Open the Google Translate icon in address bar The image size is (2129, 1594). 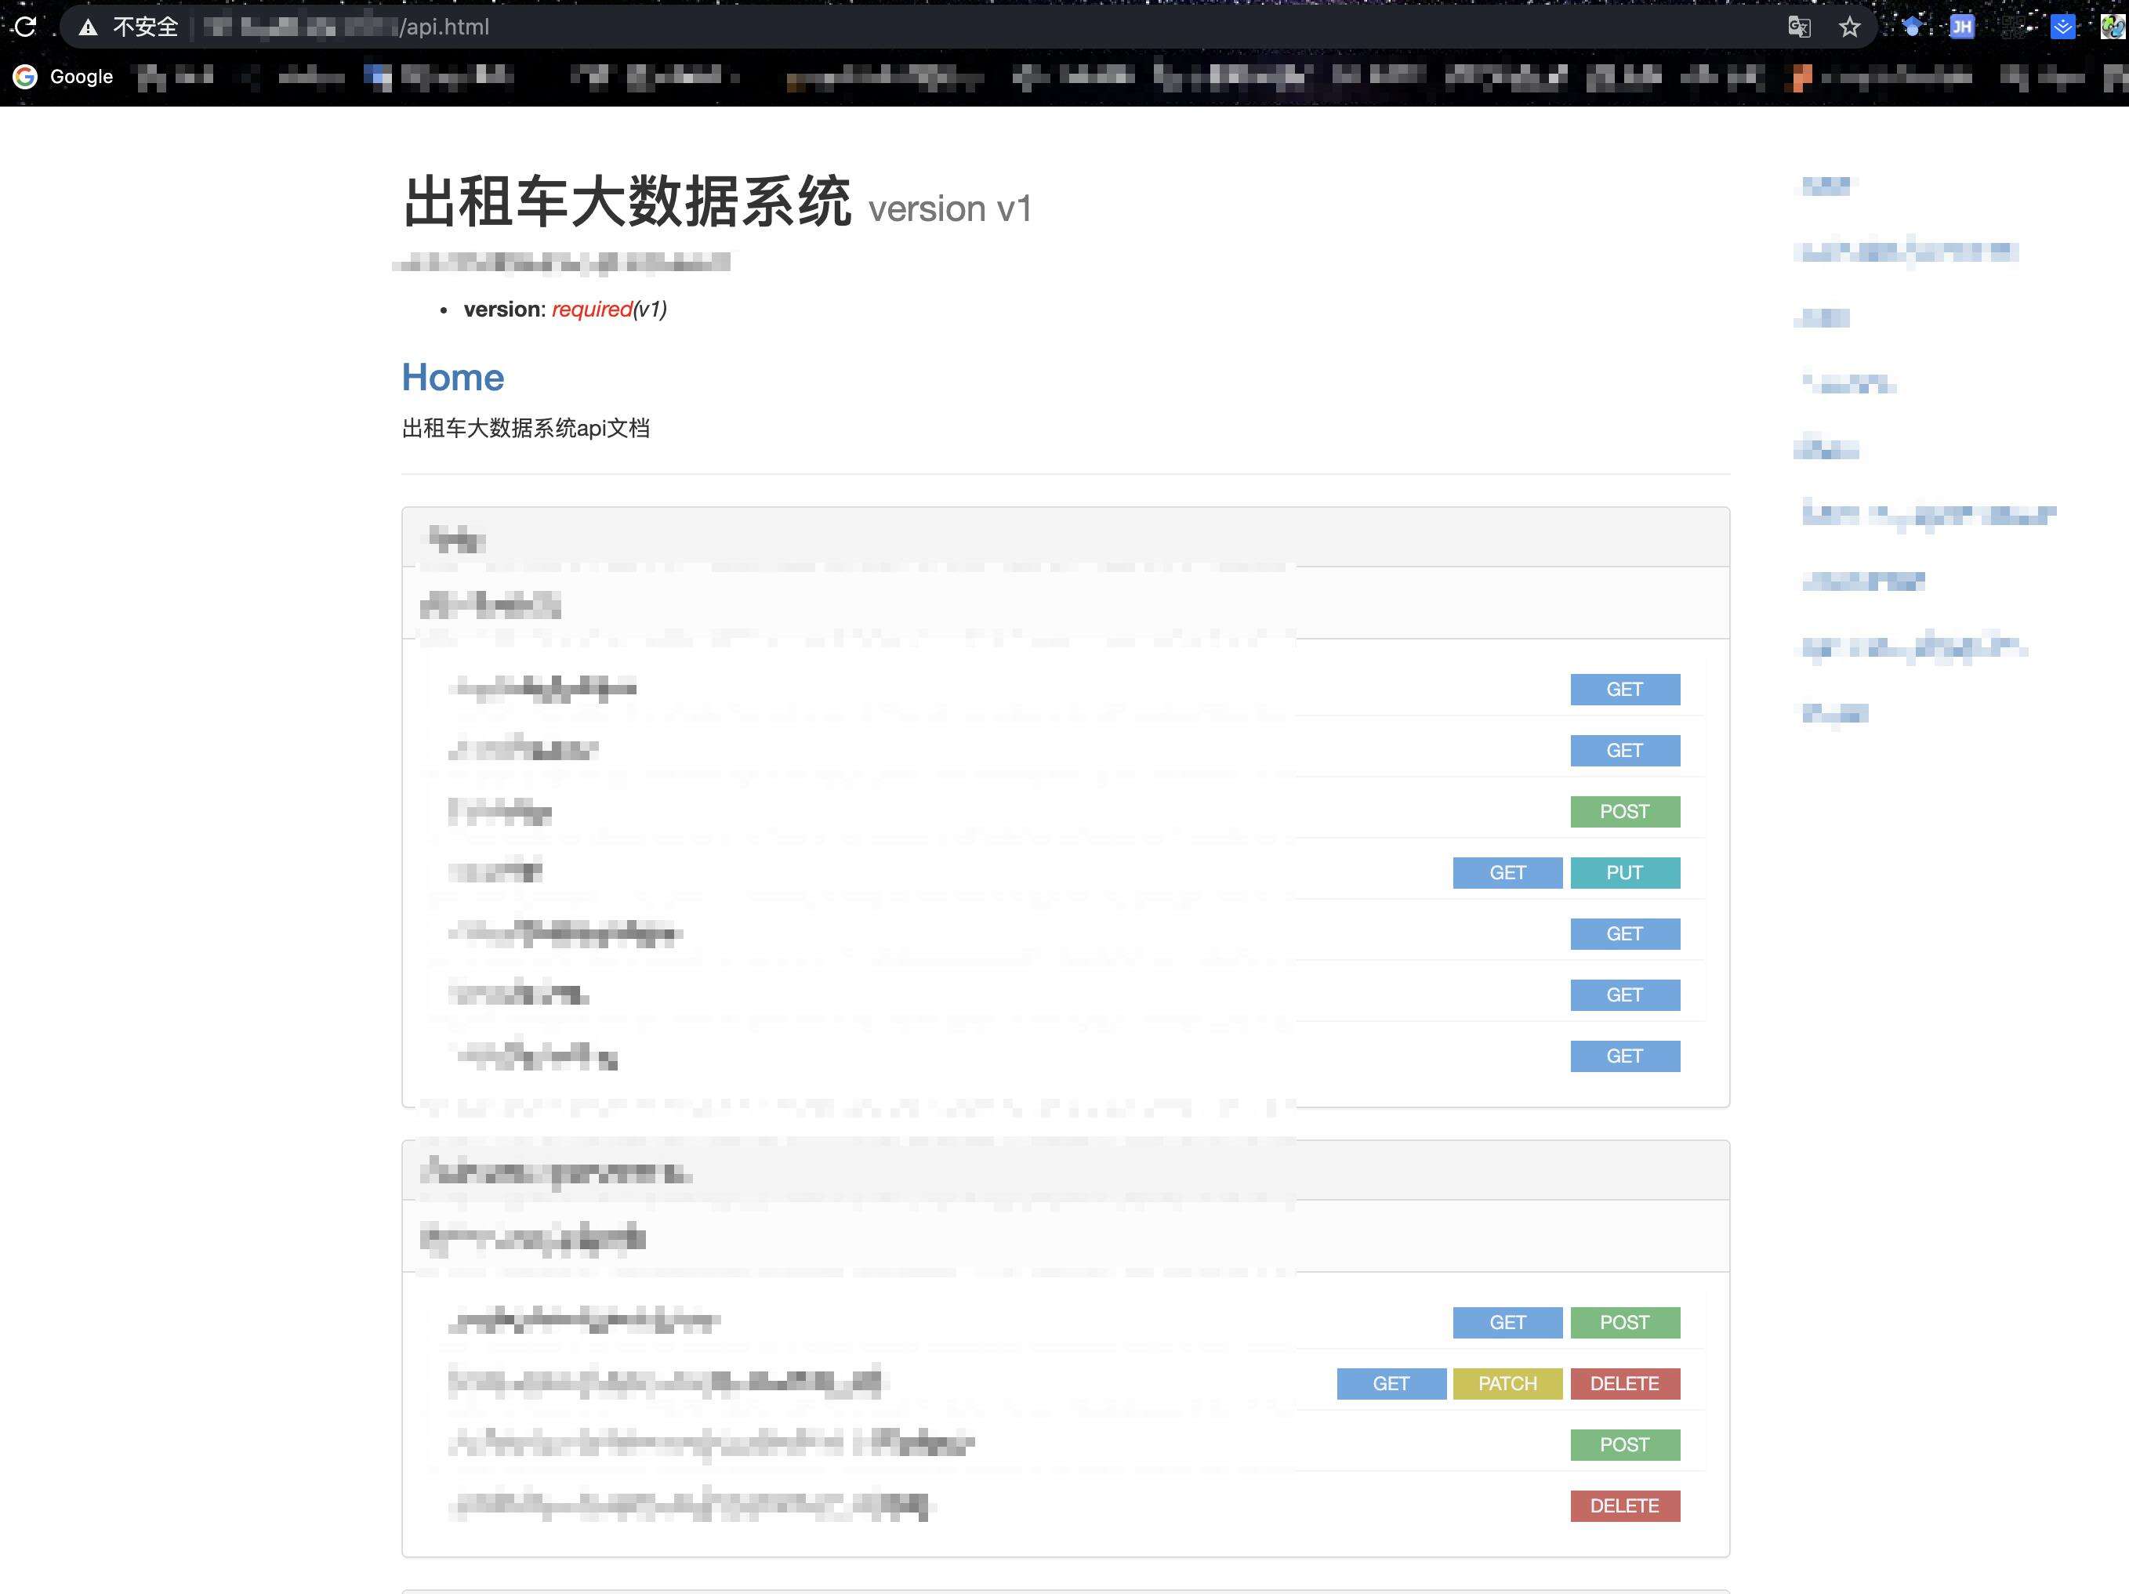pyautogui.click(x=1799, y=27)
